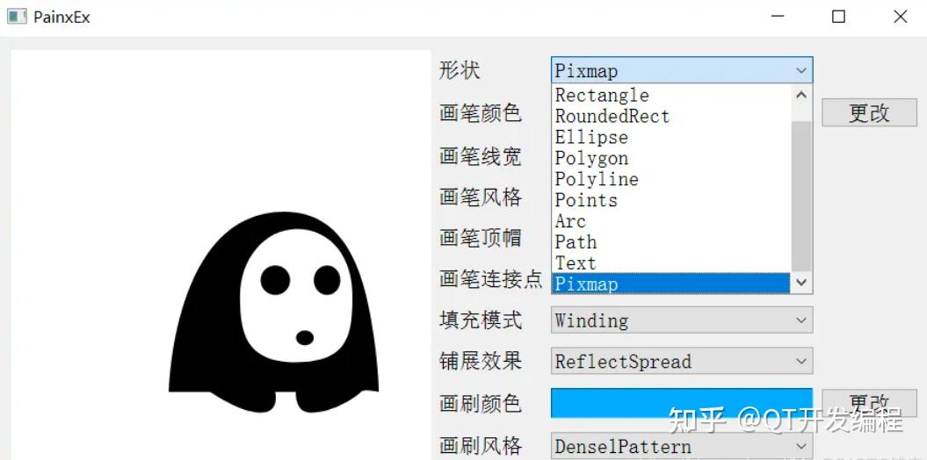The height and width of the screenshot is (460, 927).
Task: Maximize the PainxEx window
Action: tap(838, 17)
